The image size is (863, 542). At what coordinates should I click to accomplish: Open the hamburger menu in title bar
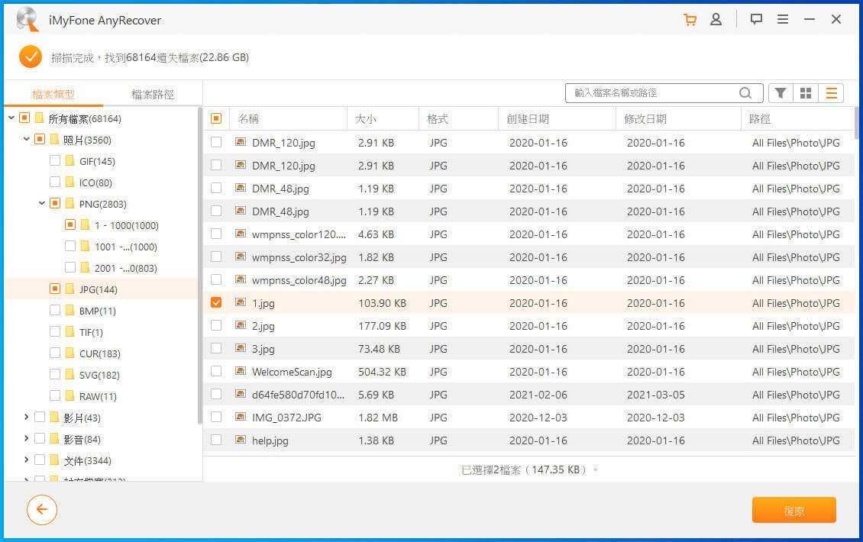[783, 20]
